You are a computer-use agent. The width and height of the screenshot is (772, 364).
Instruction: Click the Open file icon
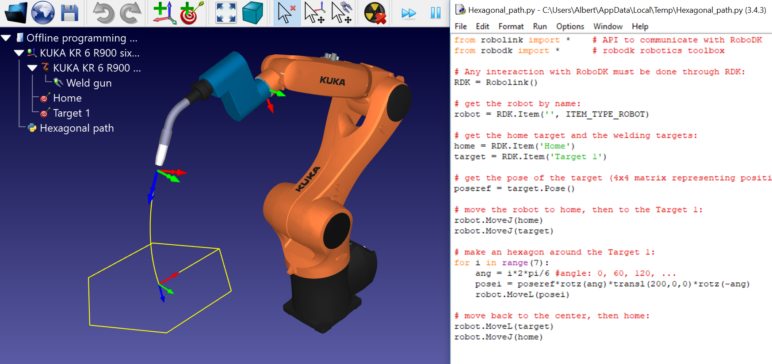pyautogui.click(x=15, y=13)
